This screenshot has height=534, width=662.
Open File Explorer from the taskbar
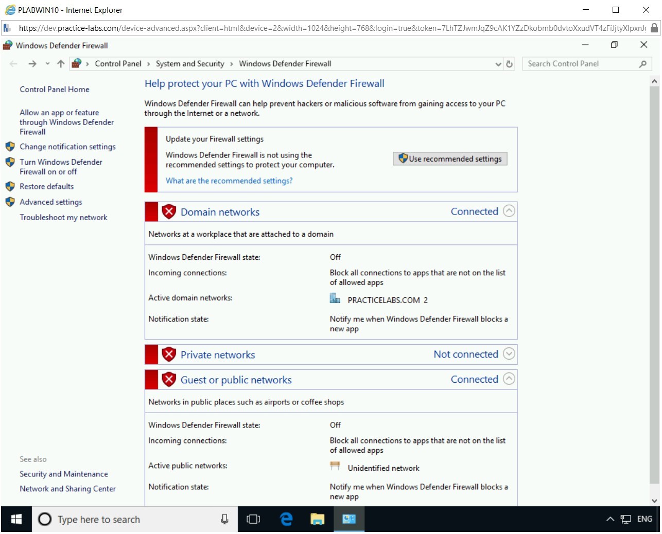point(317,519)
